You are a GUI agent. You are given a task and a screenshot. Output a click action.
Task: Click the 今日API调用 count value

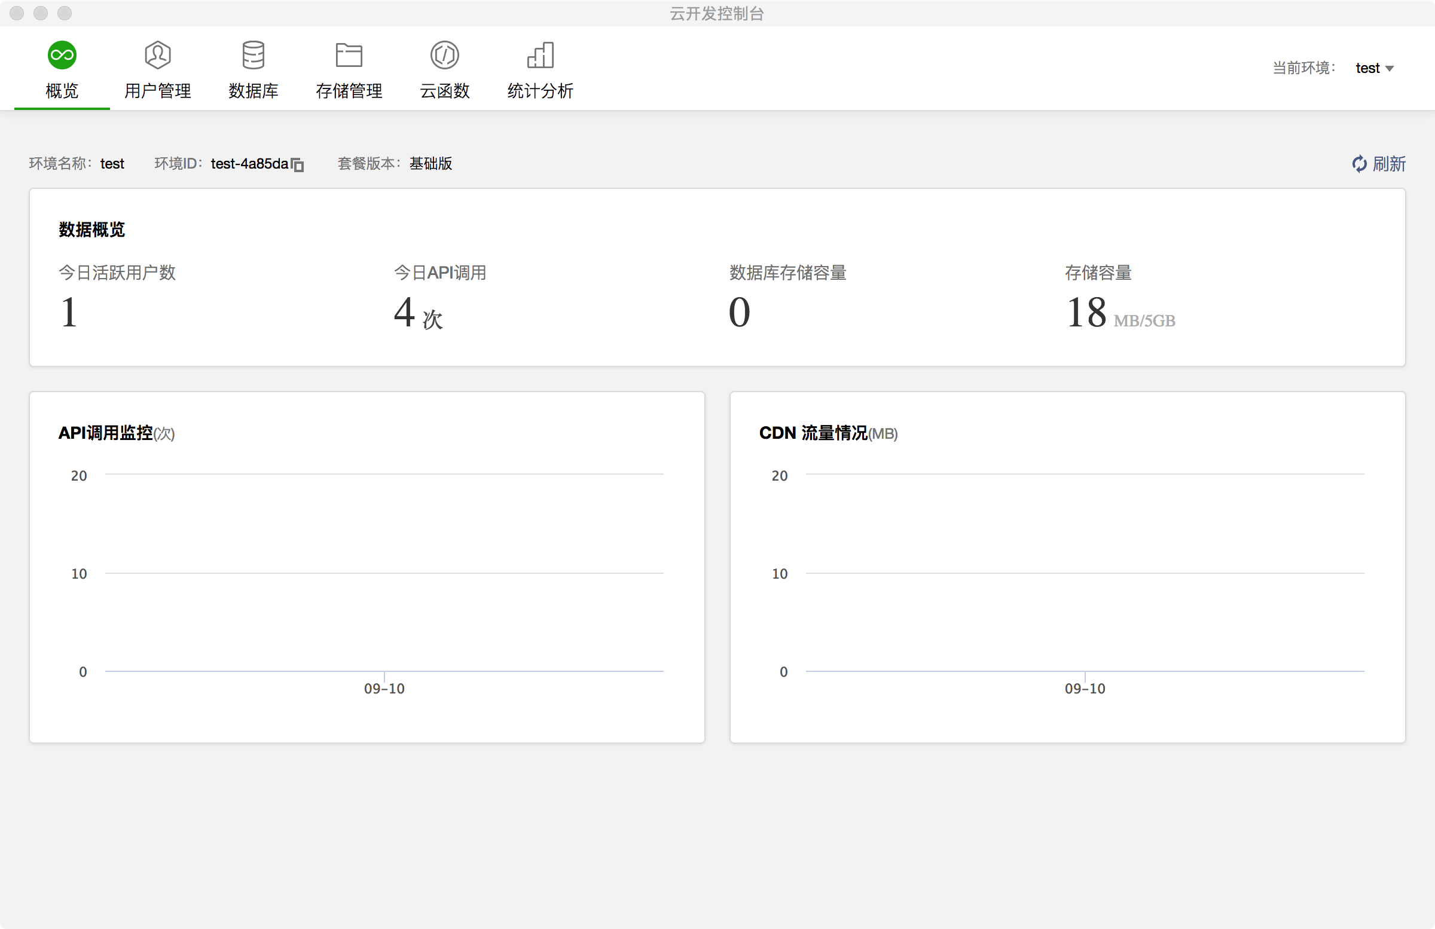404,313
